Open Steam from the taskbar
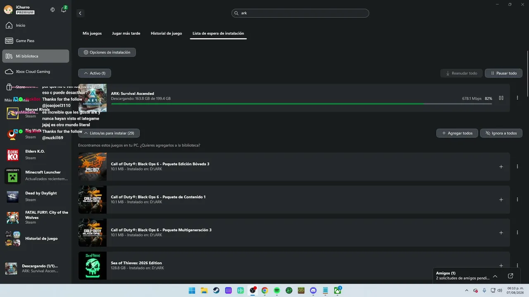The image size is (529, 297). (x=216, y=290)
